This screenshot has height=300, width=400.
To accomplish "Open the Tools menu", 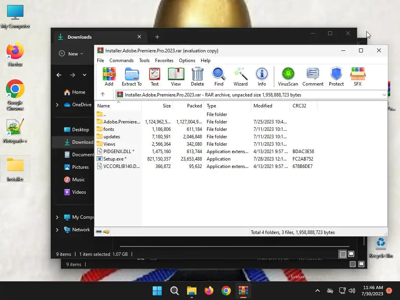I will pyautogui.click(x=144, y=61).
